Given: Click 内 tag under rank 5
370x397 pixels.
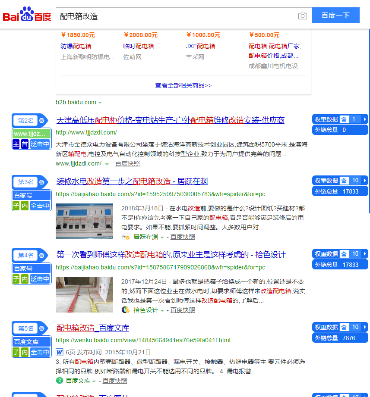Looking at the screenshot, I should [25, 352].
